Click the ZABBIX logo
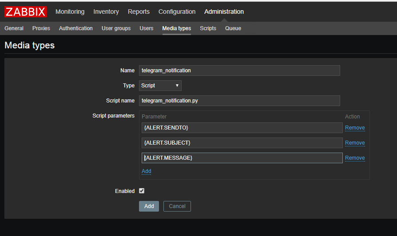Image resolution: width=397 pixels, height=236 pixels. click(25, 12)
